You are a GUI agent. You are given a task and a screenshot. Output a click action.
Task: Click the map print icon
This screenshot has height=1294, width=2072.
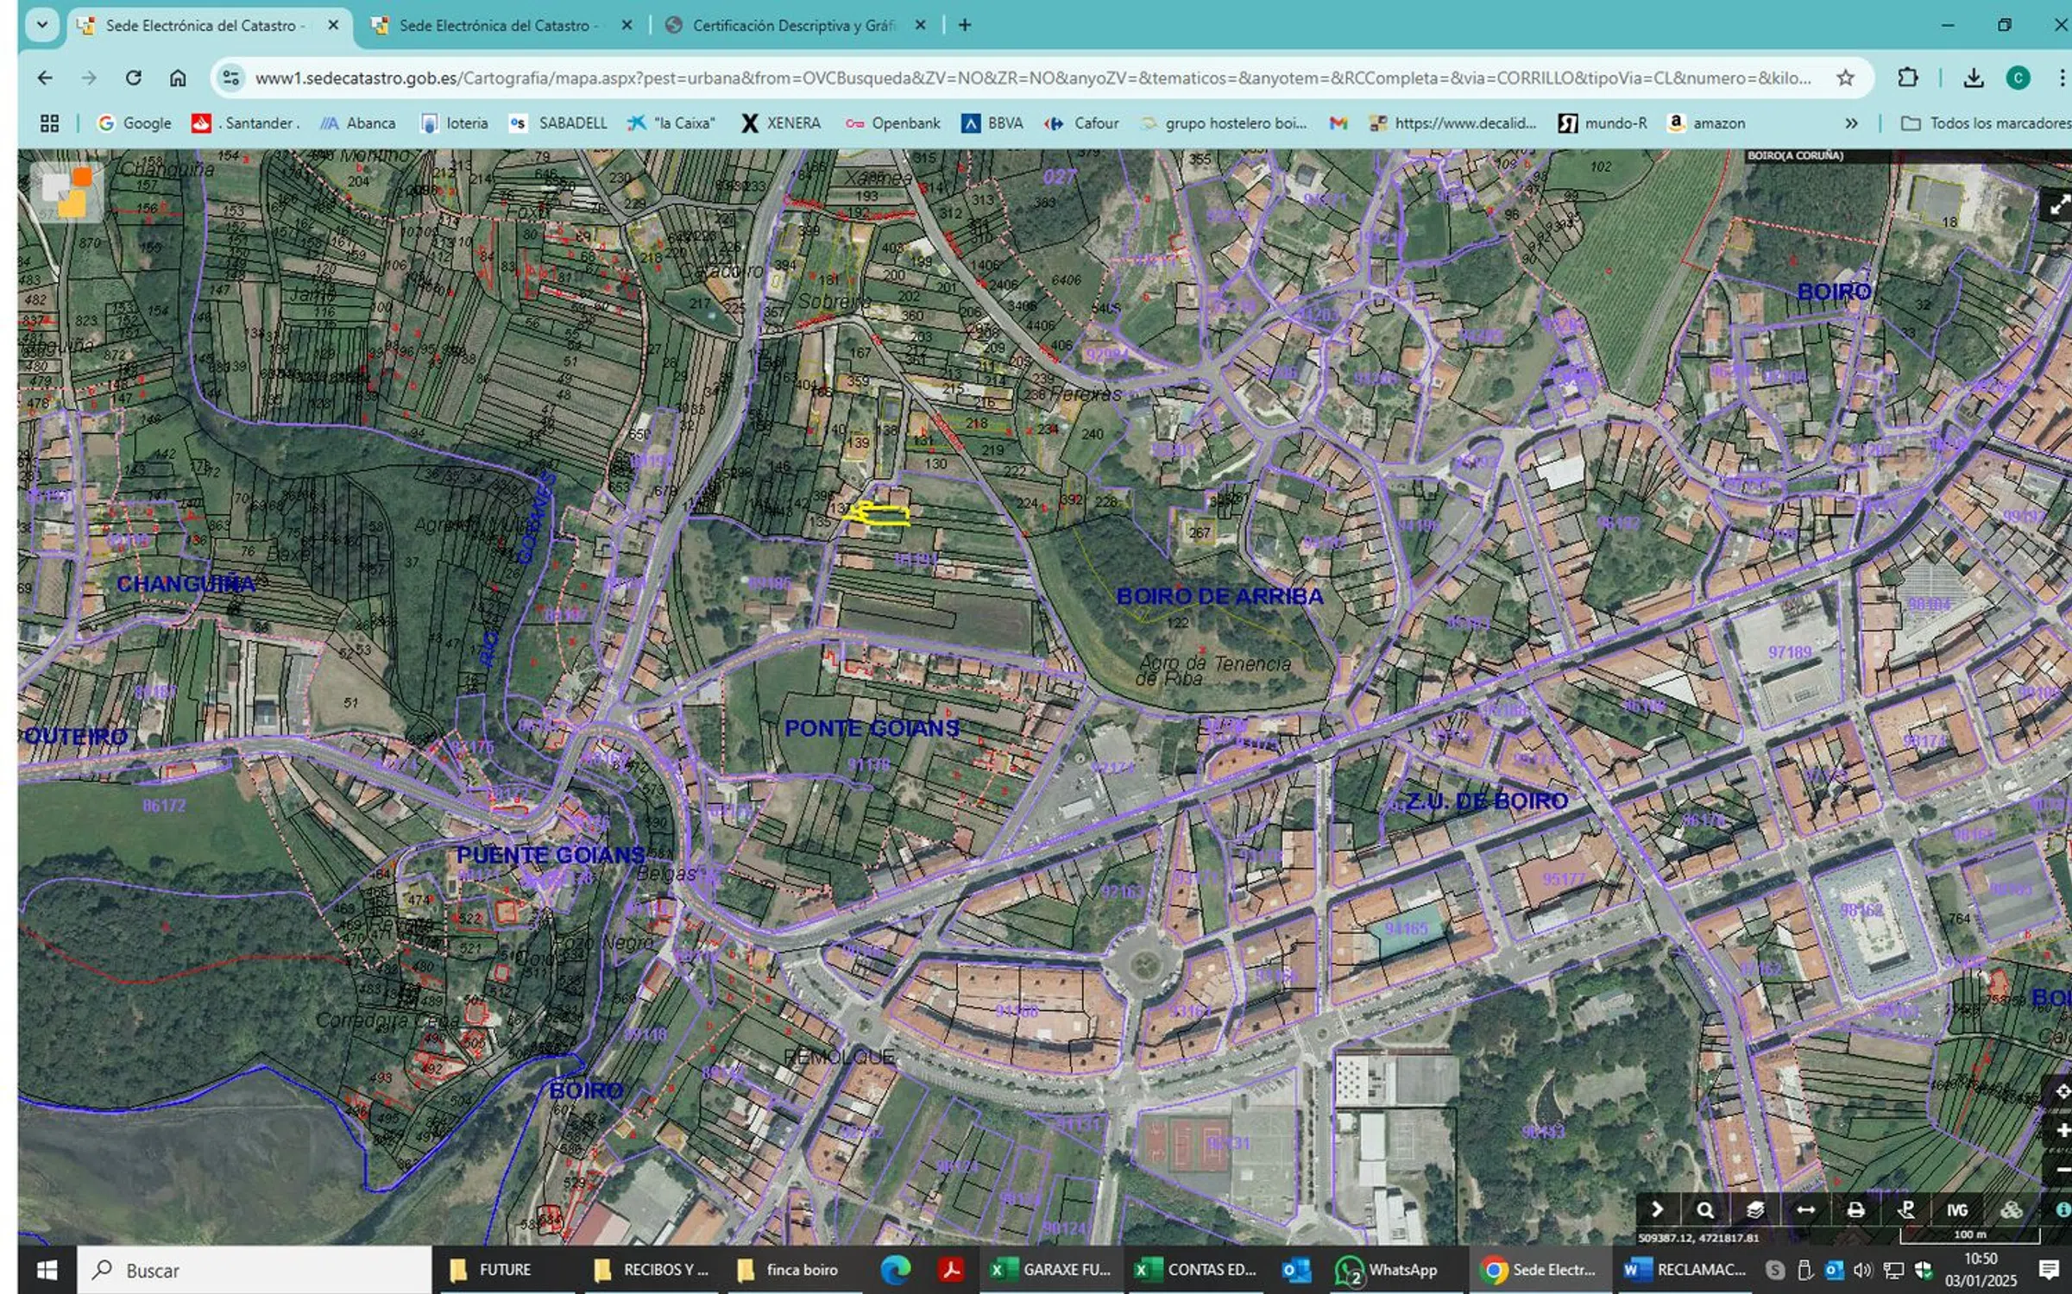pos(1855,1209)
